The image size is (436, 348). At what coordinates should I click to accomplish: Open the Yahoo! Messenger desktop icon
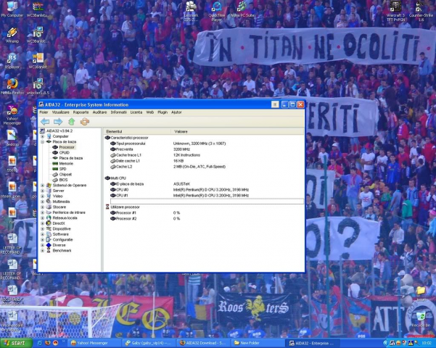click(x=12, y=115)
